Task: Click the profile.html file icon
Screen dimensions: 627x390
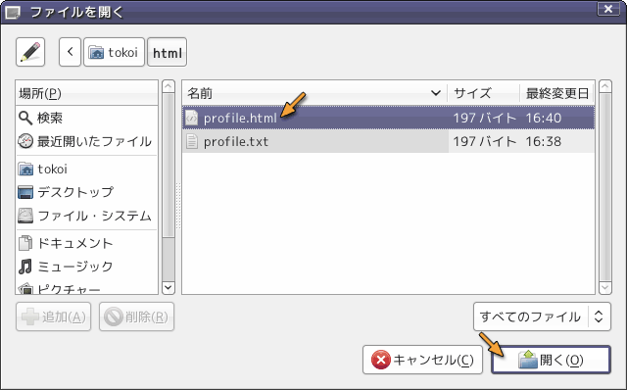Action: [192, 118]
